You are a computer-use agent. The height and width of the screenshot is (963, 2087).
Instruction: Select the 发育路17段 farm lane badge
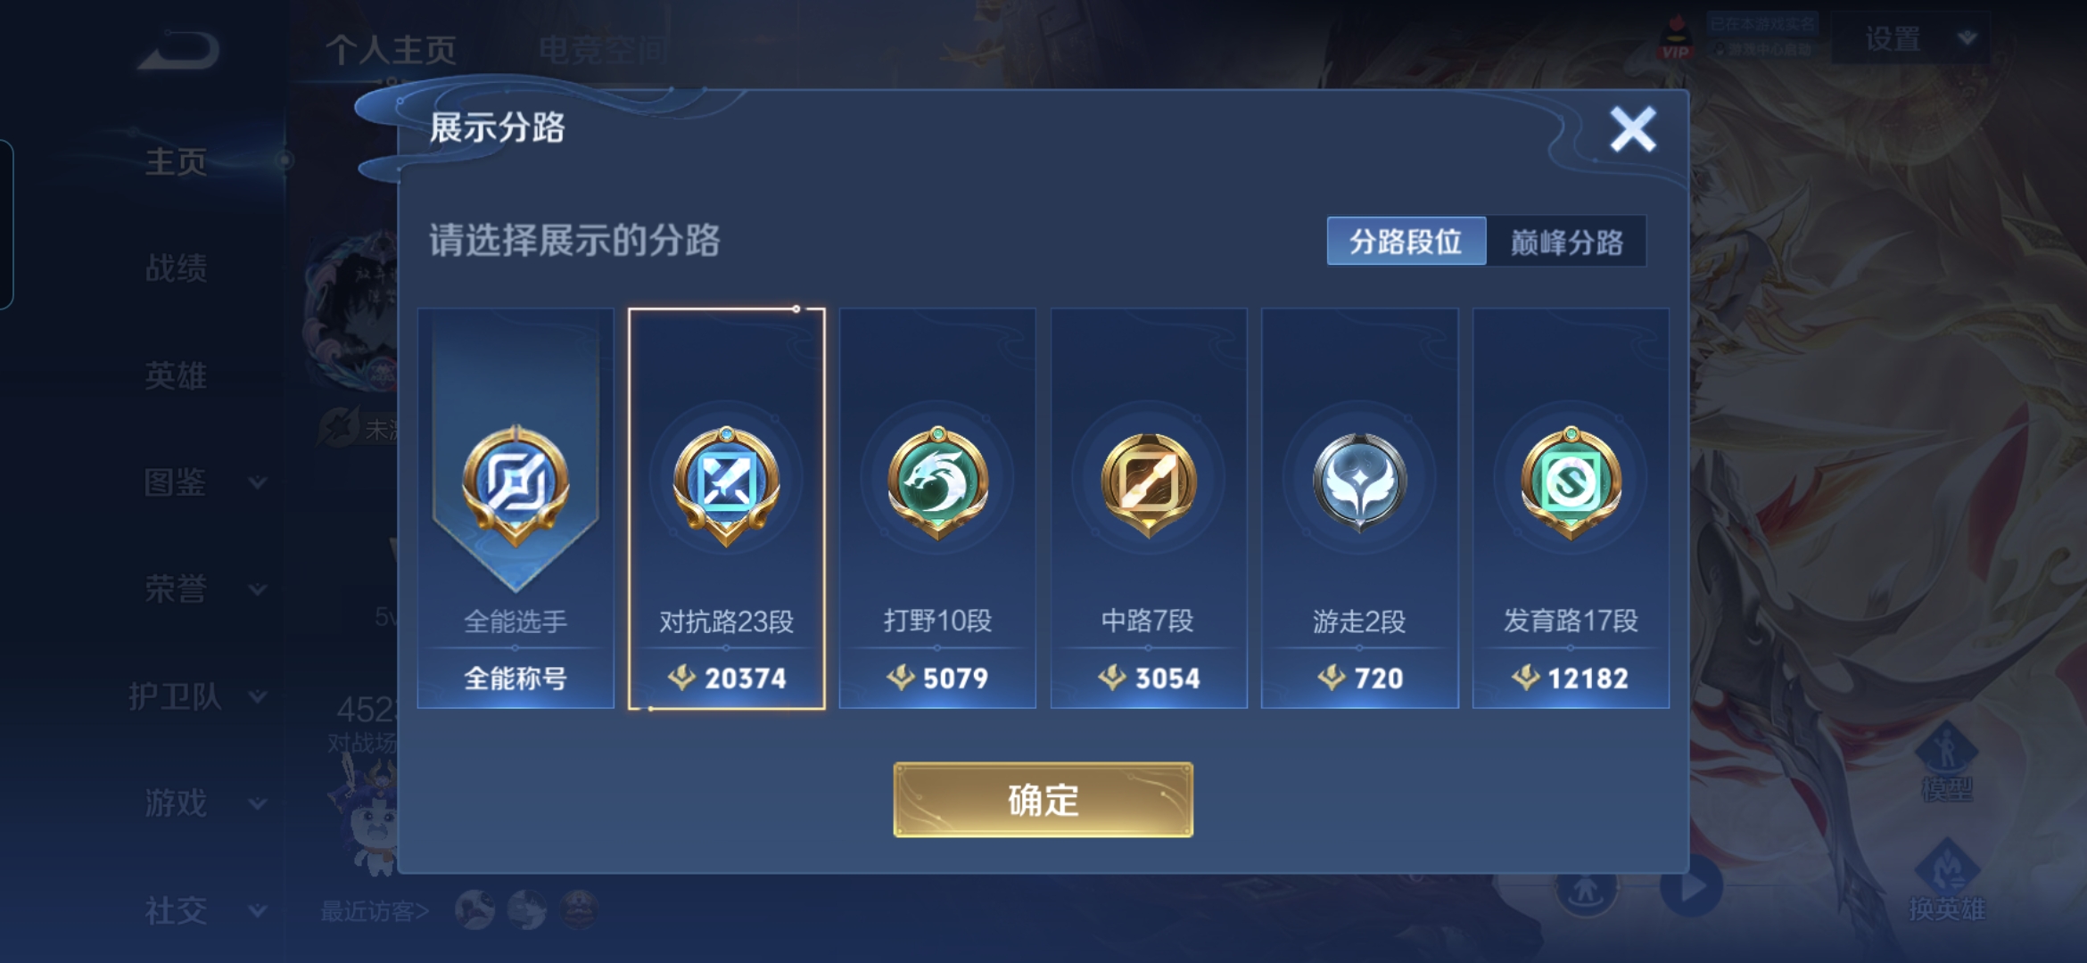[x=1571, y=482]
